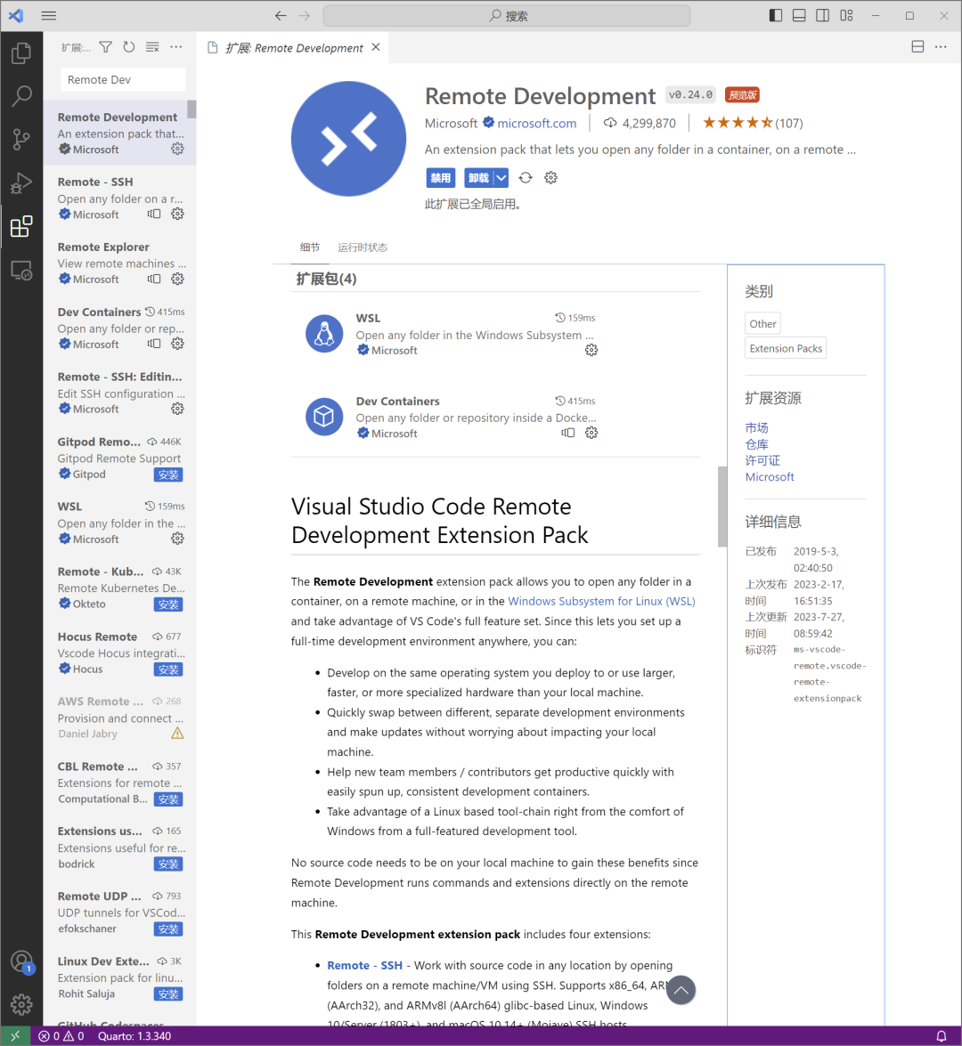Viewport: 962px width, 1046px height.
Task: Toggle primary side bar layout button
Action: pyautogui.click(x=776, y=15)
